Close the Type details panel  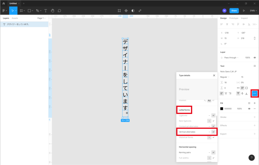tap(214, 75)
